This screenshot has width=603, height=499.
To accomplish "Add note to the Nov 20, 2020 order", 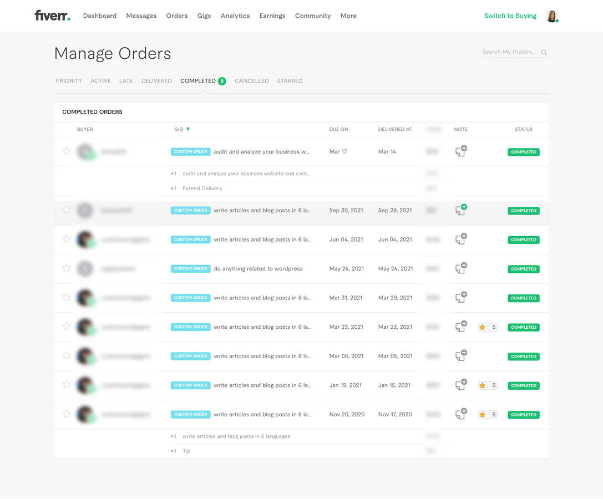I will [x=461, y=414].
